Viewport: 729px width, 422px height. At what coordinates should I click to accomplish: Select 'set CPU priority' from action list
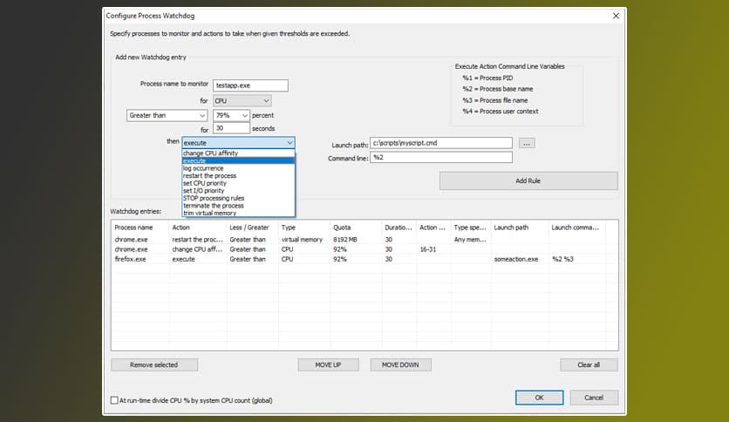tap(238, 183)
